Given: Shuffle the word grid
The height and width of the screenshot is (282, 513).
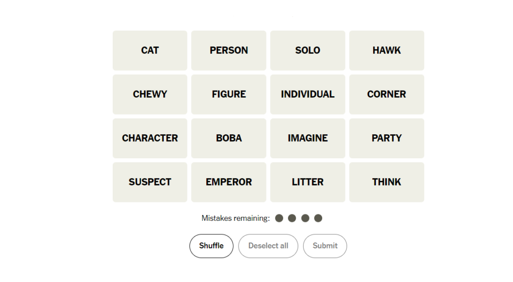Looking at the screenshot, I should click(x=211, y=246).
